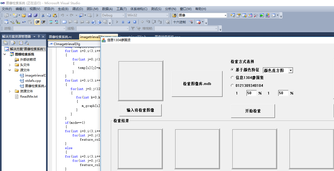Open the 调试(D) menu

tap(77, 9)
